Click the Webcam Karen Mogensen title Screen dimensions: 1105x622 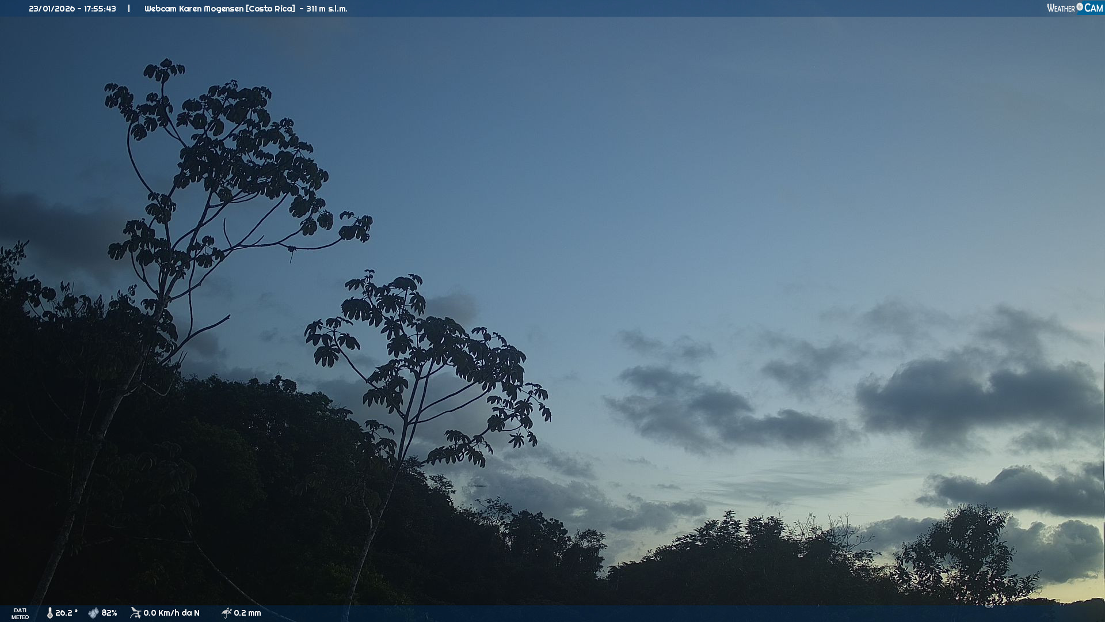193,9
